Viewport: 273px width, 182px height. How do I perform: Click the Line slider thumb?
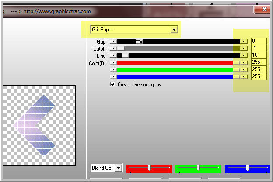(125, 55)
